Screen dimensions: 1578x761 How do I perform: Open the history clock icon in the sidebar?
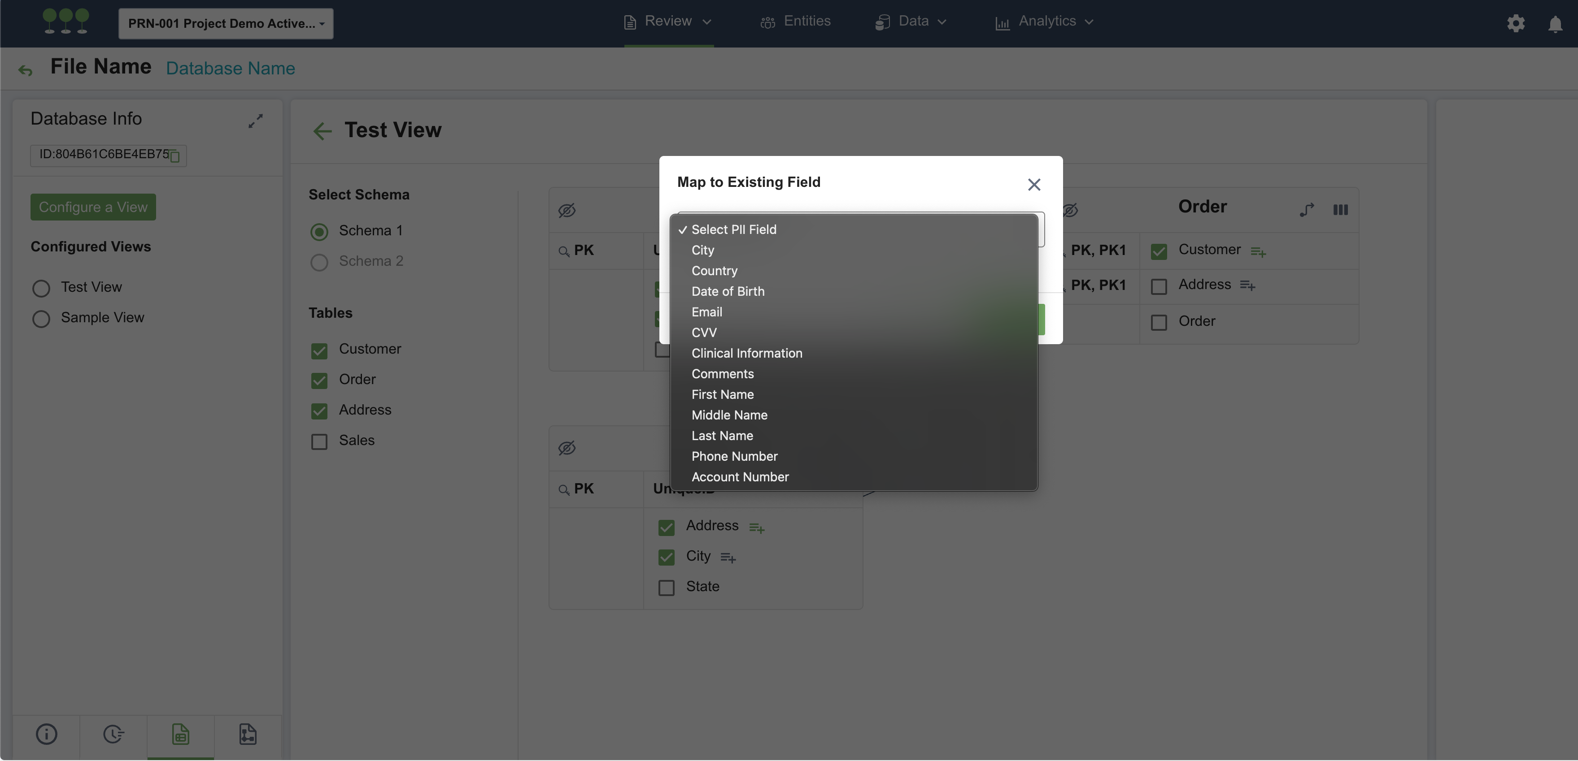tap(113, 734)
